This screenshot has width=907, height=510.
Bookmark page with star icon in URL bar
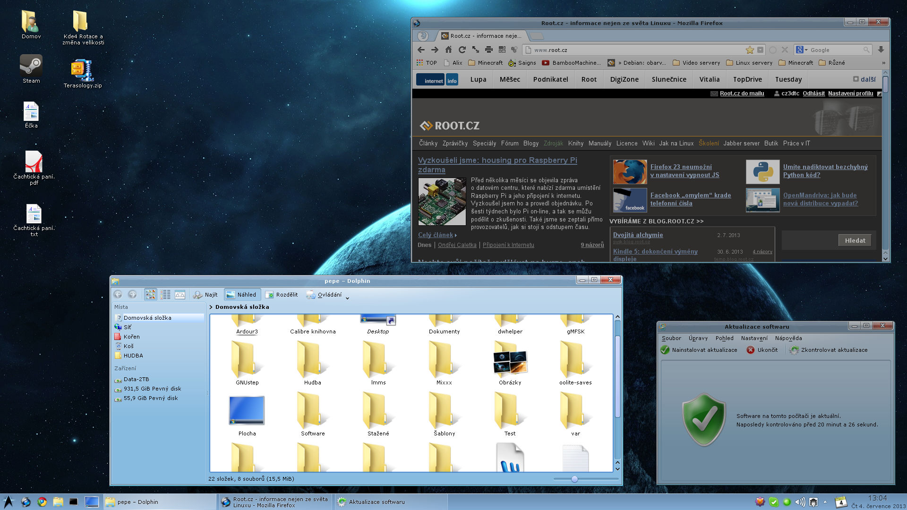click(750, 50)
